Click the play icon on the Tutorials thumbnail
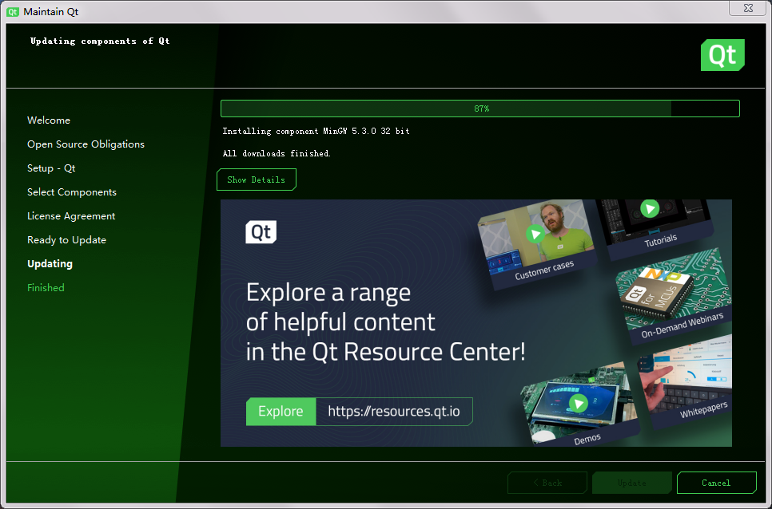The width and height of the screenshot is (772, 509). pyautogui.click(x=650, y=209)
